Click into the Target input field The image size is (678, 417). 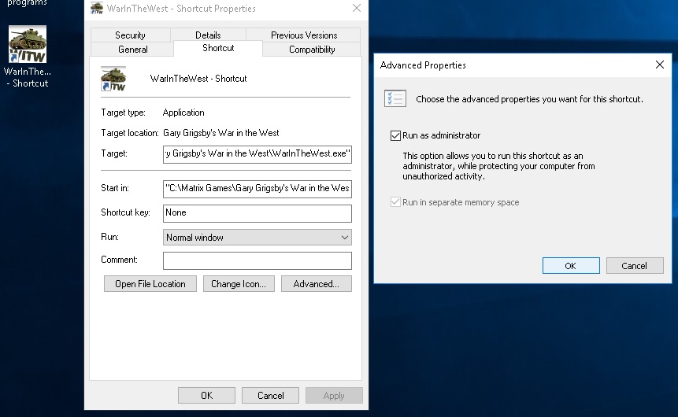[257, 154]
